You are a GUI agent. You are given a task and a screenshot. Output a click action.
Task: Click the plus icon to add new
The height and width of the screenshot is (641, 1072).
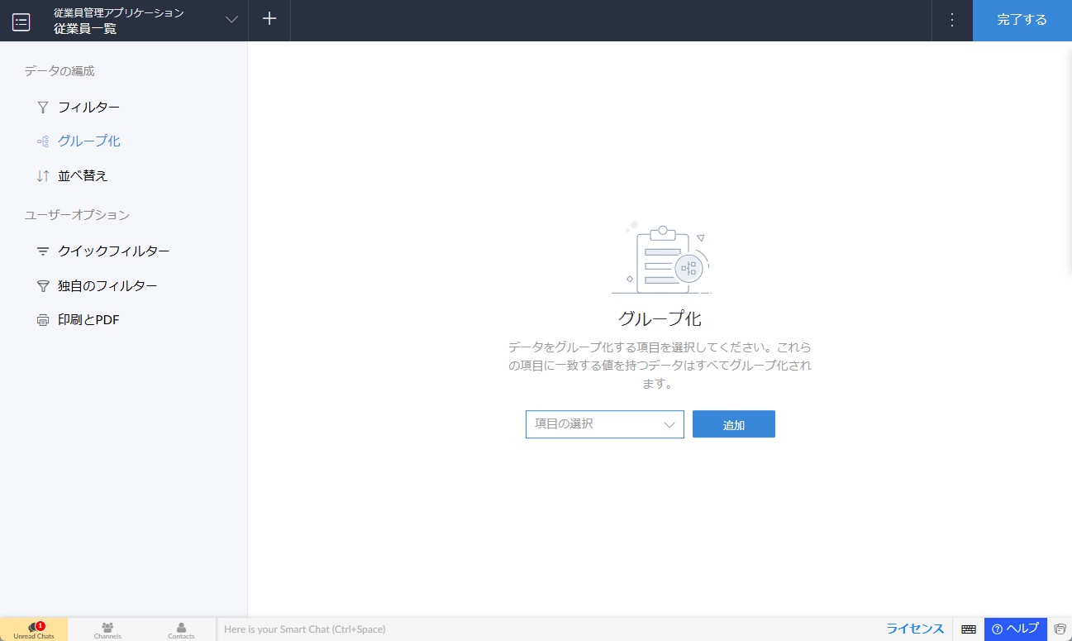269,20
